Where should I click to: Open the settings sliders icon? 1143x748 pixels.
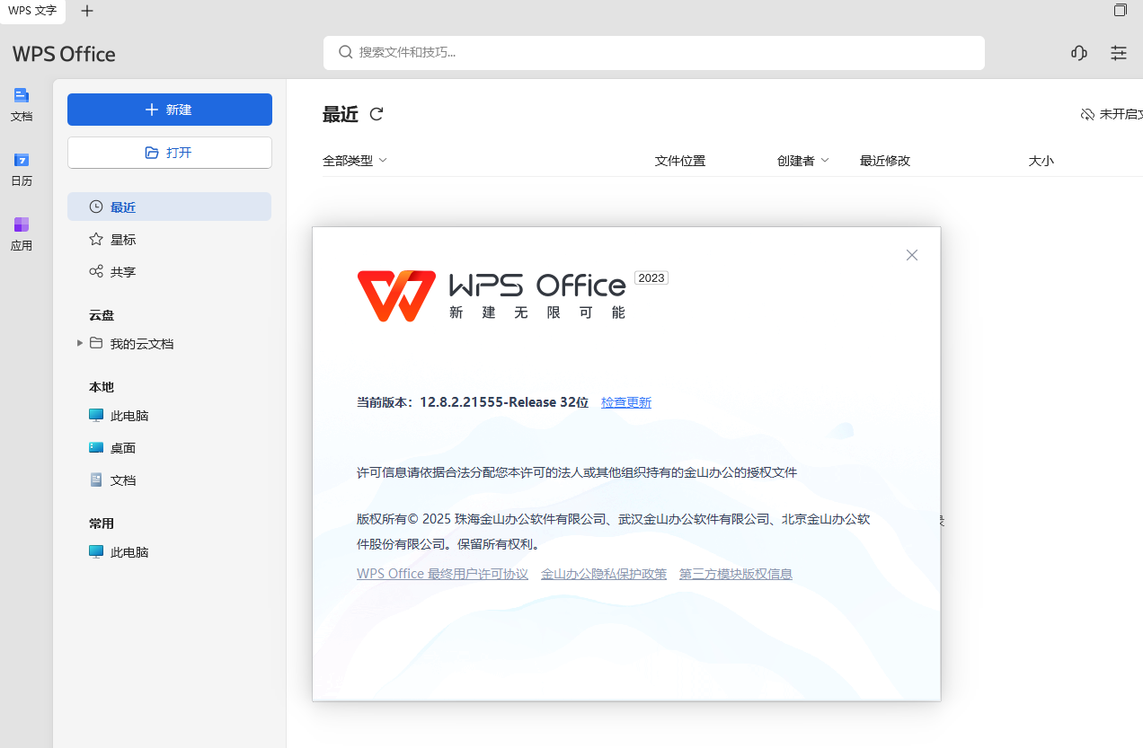click(1119, 53)
